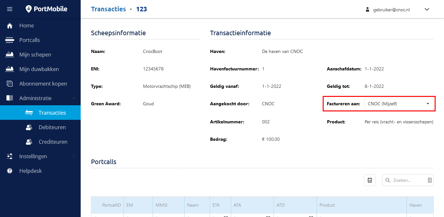Open Debiteuren in the sidebar
The image size is (444, 217).
[52, 127]
